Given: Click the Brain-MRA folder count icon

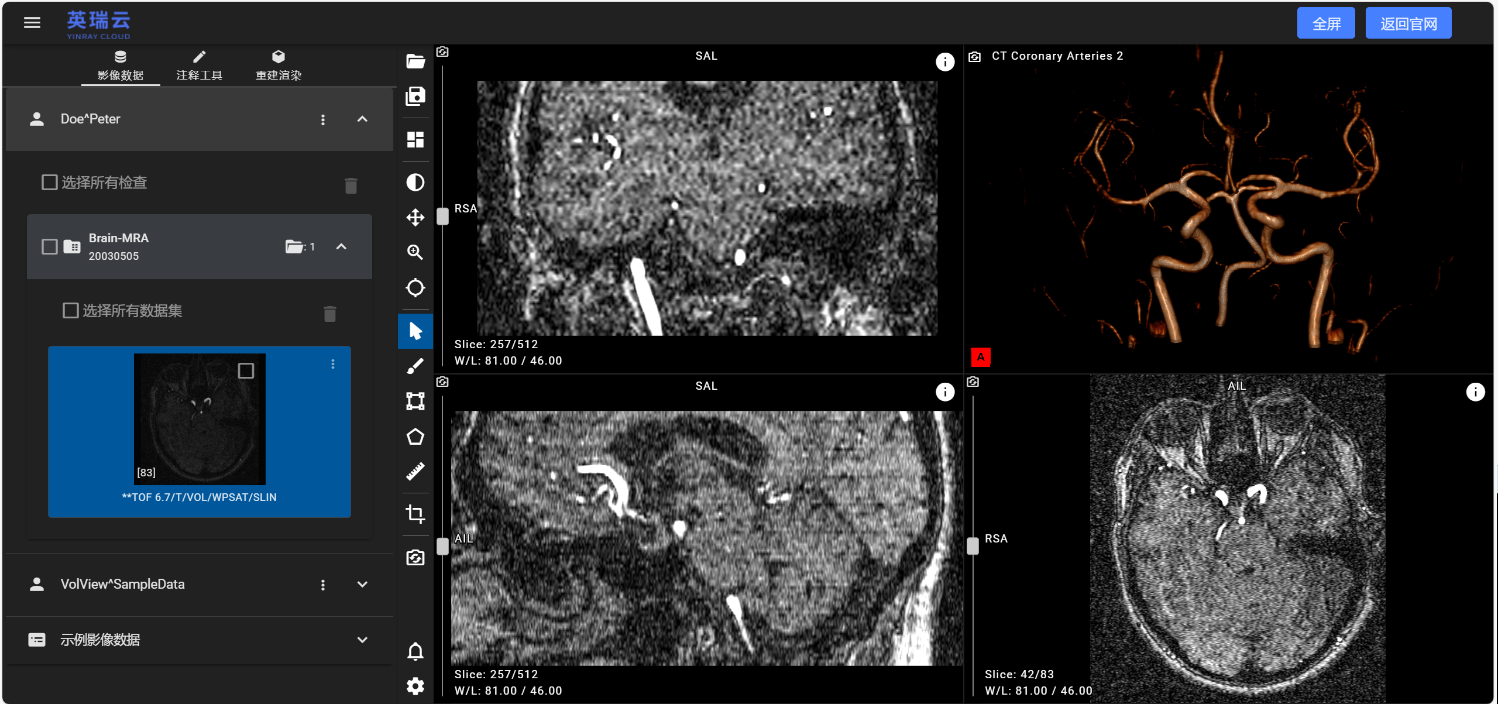Looking at the screenshot, I should click(x=294, y=247).
